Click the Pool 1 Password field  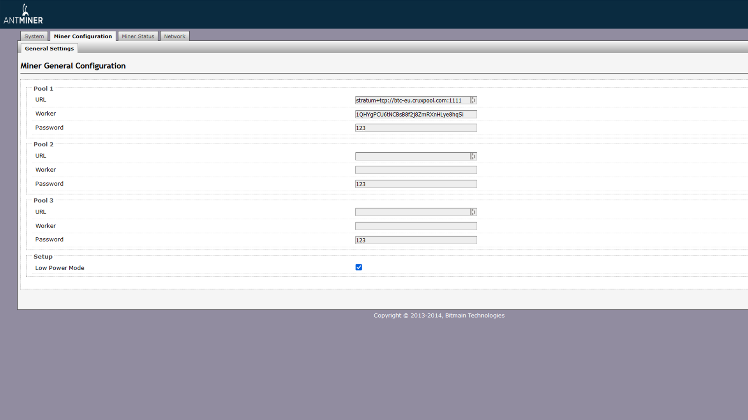[x=416, y=128]
